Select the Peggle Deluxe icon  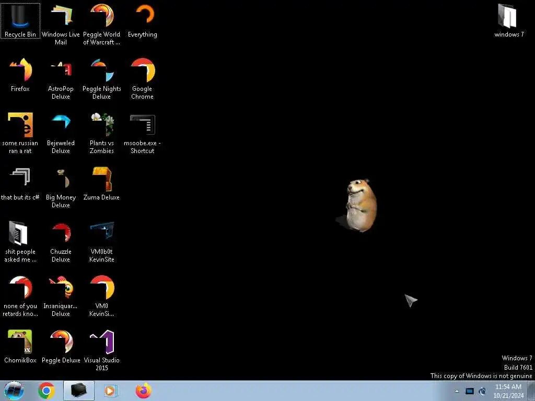coord(61,346)
